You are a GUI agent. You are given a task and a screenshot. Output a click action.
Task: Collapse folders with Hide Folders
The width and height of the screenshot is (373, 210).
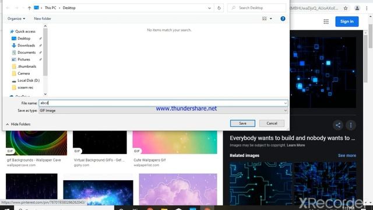click(x=18, y=124)
